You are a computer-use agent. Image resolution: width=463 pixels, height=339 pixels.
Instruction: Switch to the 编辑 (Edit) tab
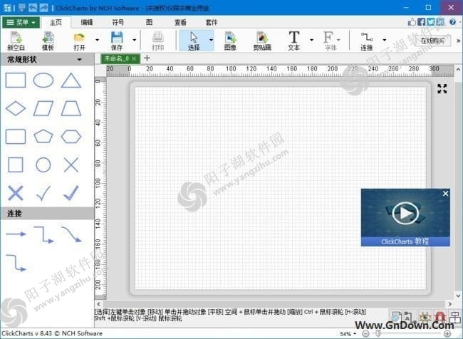[x=87, y=23]
